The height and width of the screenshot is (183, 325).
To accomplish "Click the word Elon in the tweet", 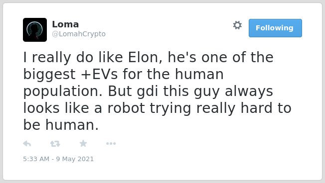I will (144, 57).
